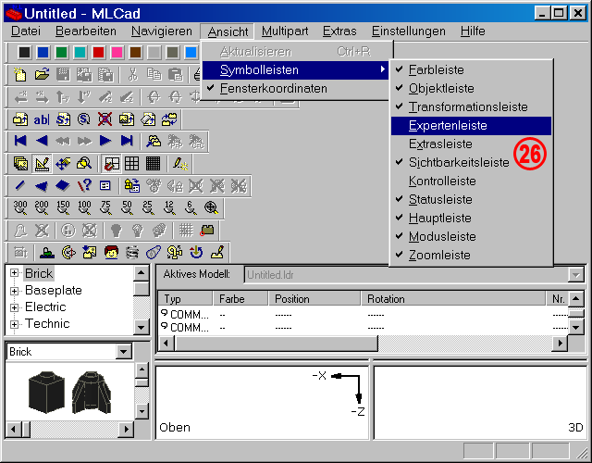This screenshot has width=592, height=463.
Task: Click the brick with red circle icon
Action: [x=207, y=231]
